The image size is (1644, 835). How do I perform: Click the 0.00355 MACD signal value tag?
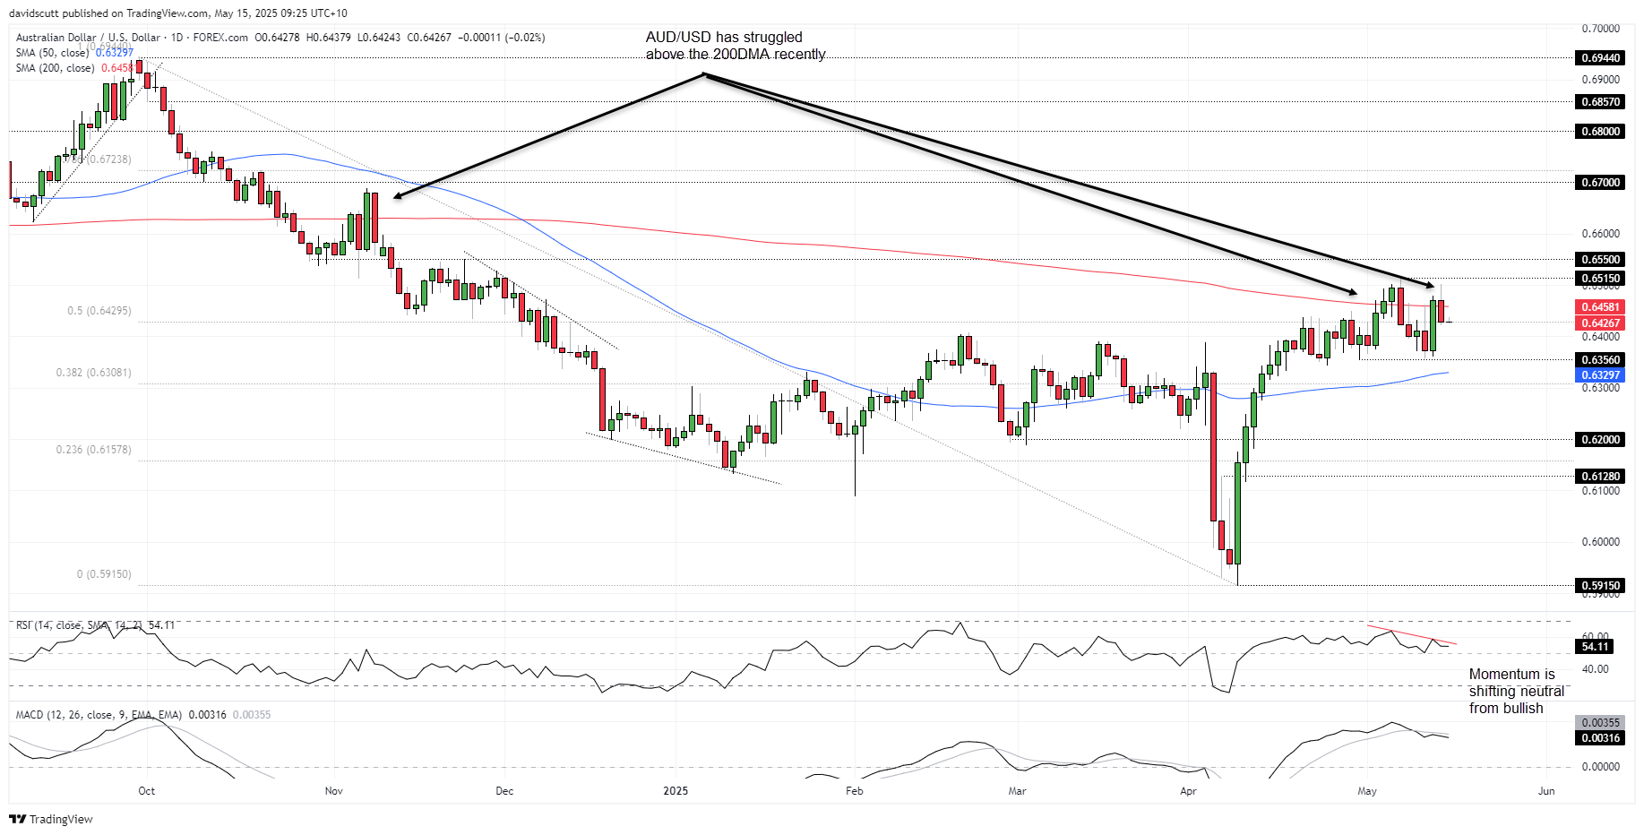pyautogui.click(x=1600, y=723)
